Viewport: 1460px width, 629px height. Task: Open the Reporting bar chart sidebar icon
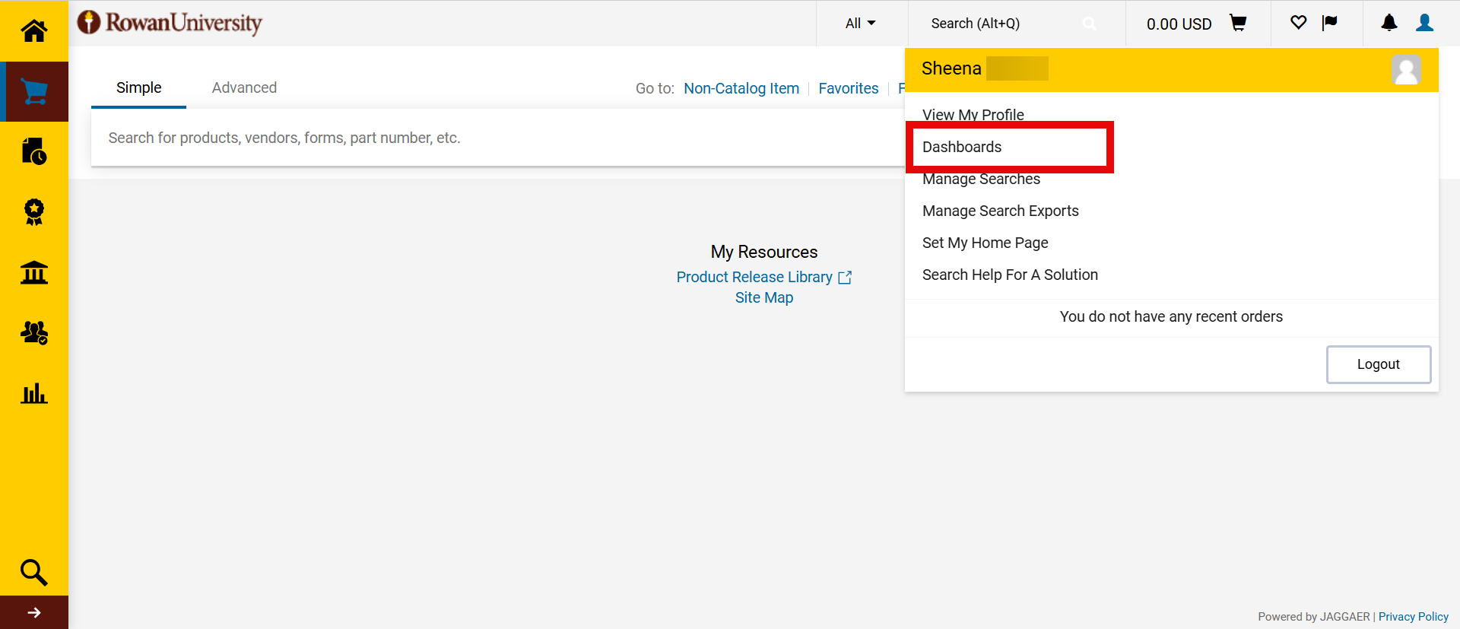(x=33, y=393)
